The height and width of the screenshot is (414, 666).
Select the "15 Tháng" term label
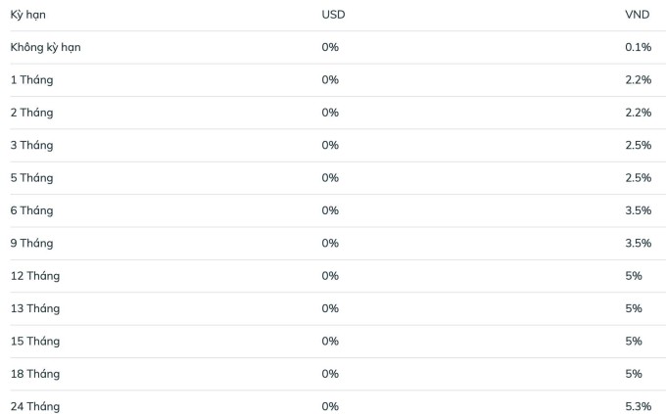coord(35,341)
